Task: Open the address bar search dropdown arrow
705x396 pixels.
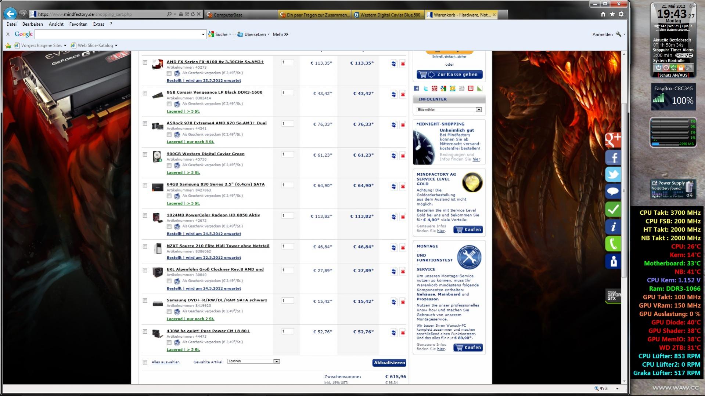Action: [x=175, y=14]
